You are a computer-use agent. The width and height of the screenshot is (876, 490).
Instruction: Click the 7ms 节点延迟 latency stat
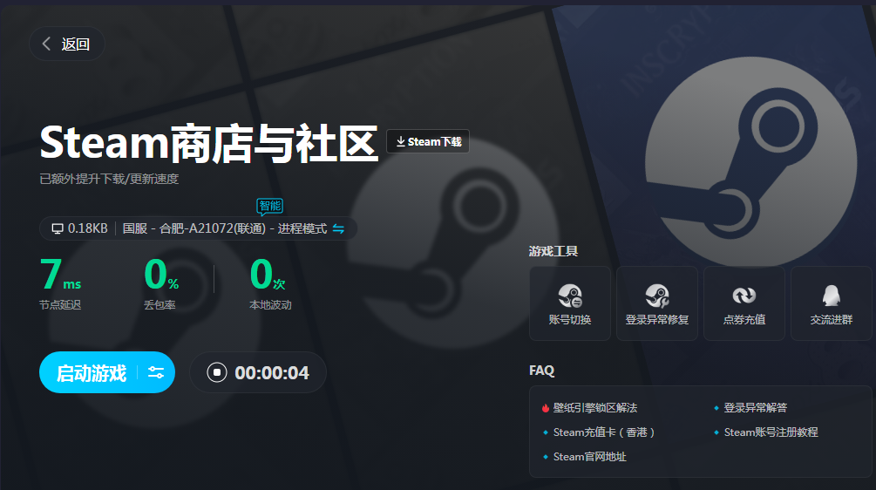pos(61,283)
